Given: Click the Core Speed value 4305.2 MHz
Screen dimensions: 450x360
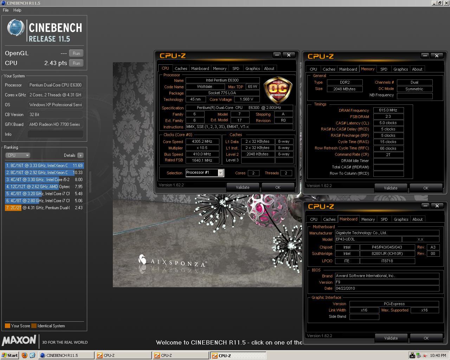Looking at the screenshot, I should pyautogui.click(x=202, y=141).
